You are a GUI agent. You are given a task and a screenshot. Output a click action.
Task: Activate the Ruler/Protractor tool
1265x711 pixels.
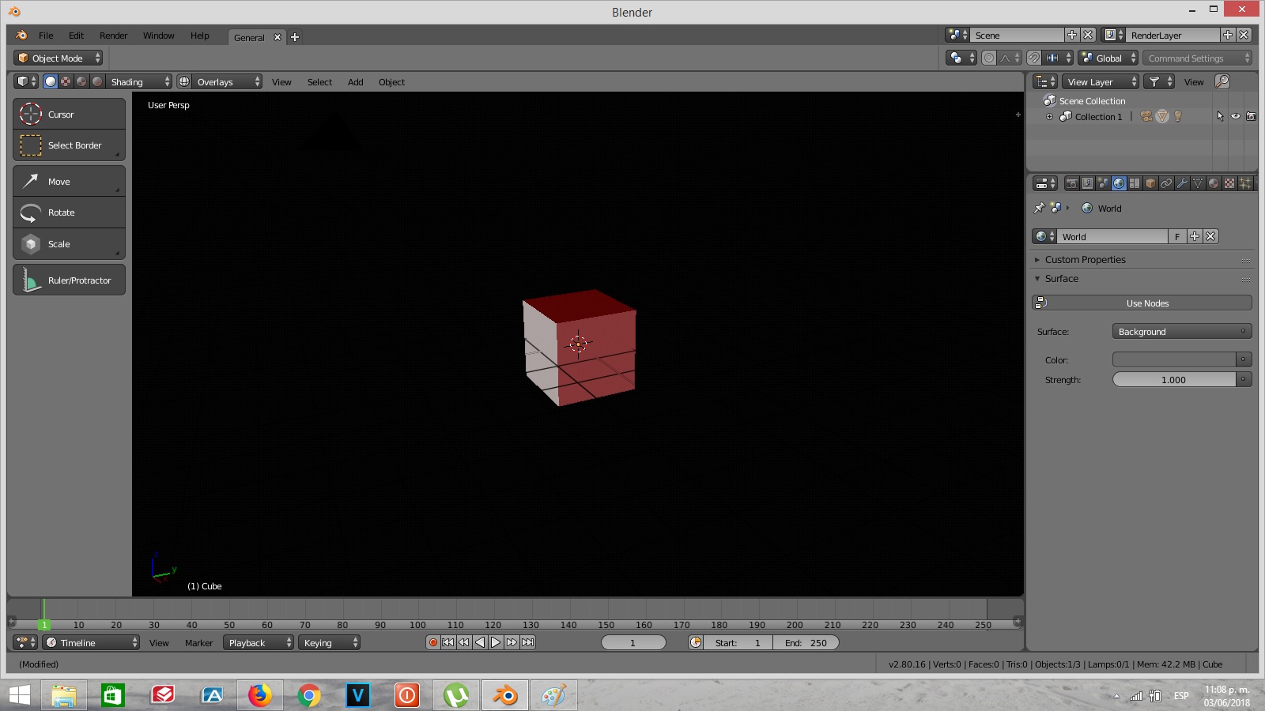click(x=69, y=280)
